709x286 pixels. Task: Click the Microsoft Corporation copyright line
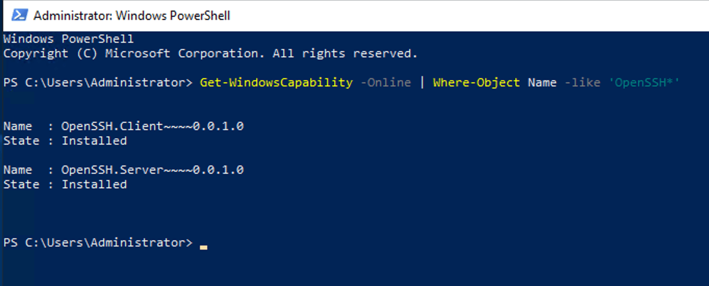pyautogui.click(x=210, y=54)
